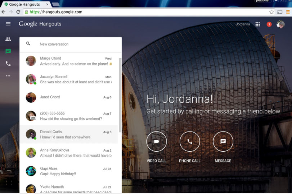Start a phone call with handset circle icon
This screenshot has width=292, height=194.
click(x=190, y=142)
